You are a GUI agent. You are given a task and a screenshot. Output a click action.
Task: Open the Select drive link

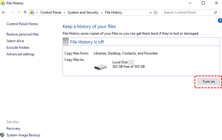[15, 41]
